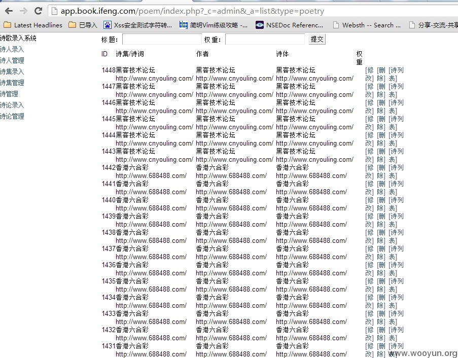Click 删除 link for entry 1440

point(381,204)
